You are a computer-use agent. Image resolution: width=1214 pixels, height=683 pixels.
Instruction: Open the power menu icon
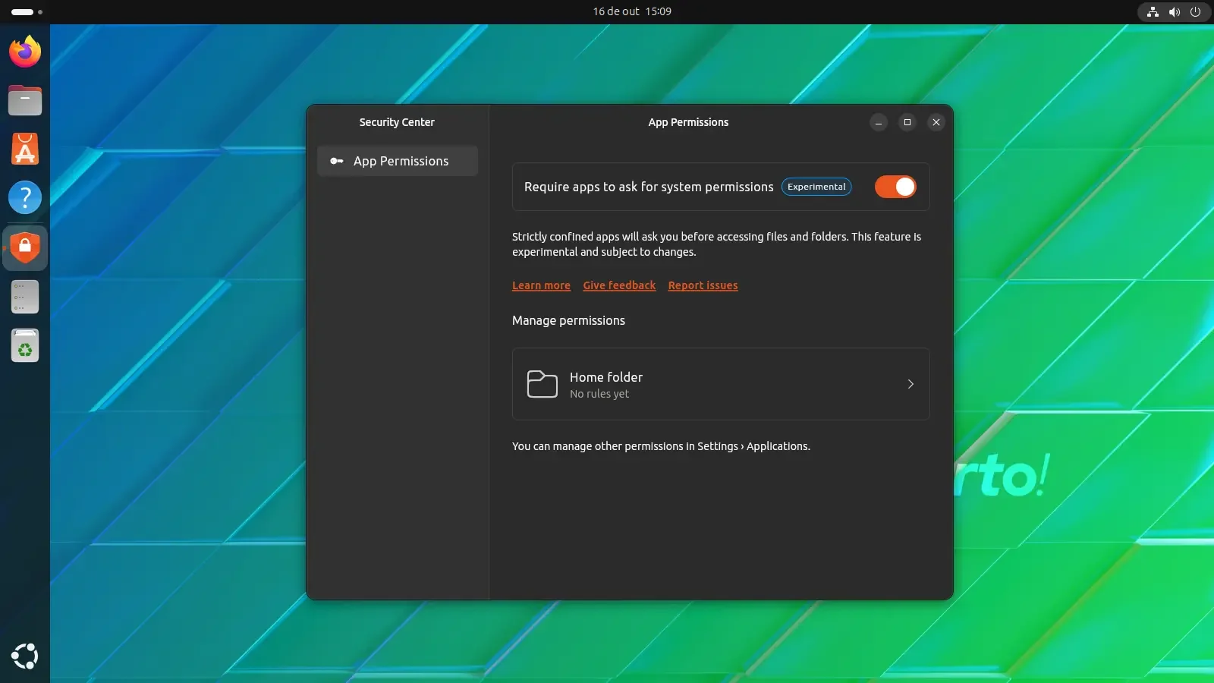pos(1196,11)
